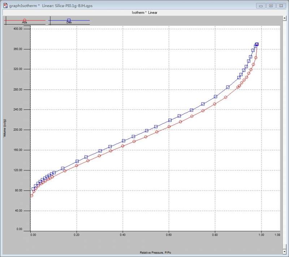289x257 pixels.
Task: Click the topmost data point near 370 cc/g
Action: click(x=257, y=44)
